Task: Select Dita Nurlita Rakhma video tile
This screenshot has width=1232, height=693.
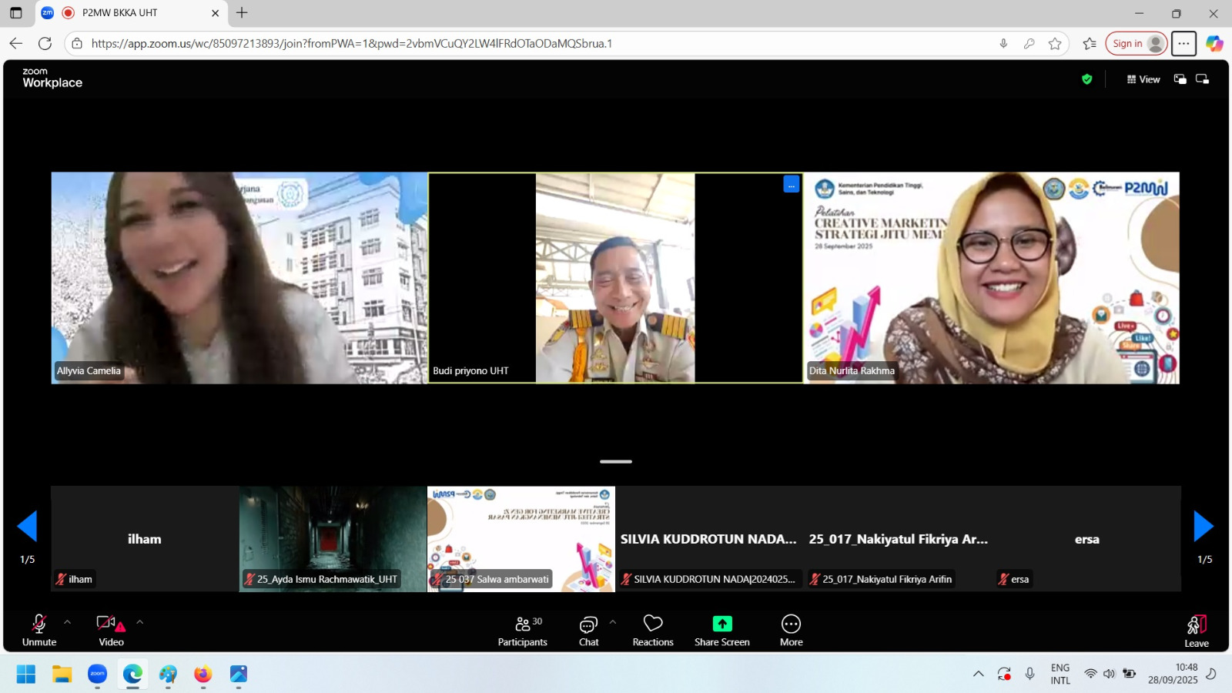Action: click(991, 277)
